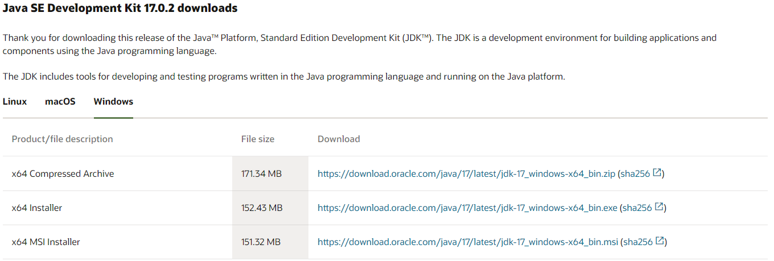Select the Windows tab
Image resolution: width=774 pixels, height=261 pixels.
point(113,102)
